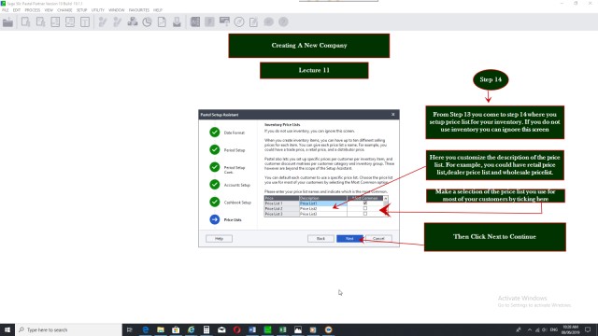Click Back in the Setup Assistant
Image resolution: width=598 pixels, height=336 pixels.
coord(320,239)
